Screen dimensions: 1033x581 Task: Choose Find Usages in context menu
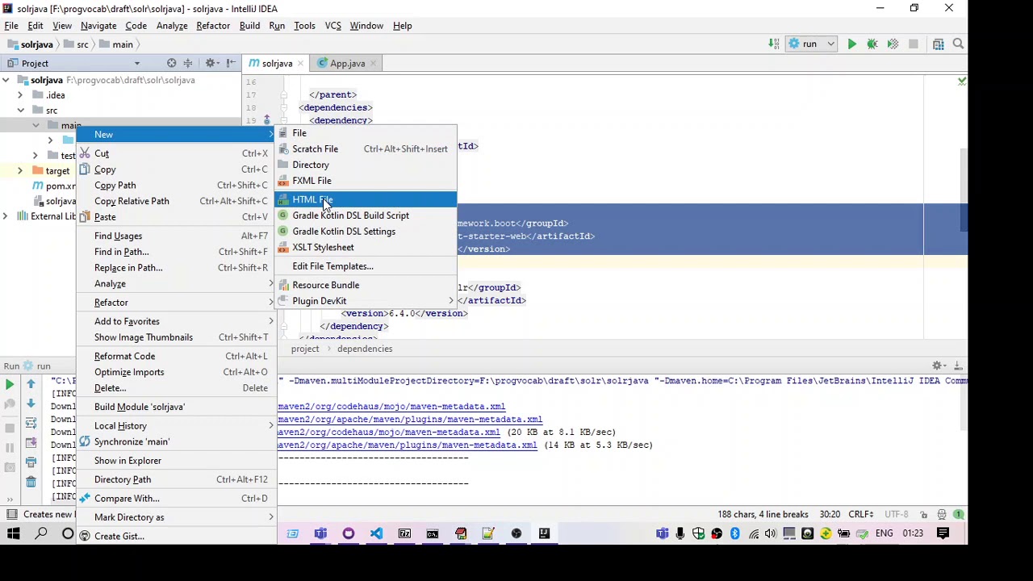point(176,236)
